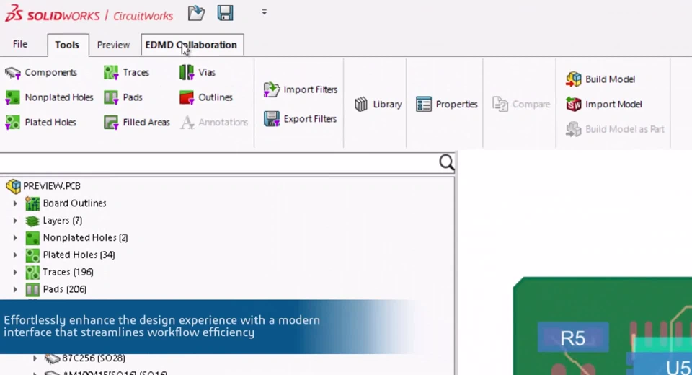
Task: Click the Outlines filter icon
Action: click(187, 97)
